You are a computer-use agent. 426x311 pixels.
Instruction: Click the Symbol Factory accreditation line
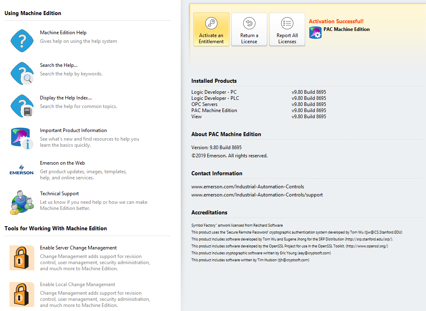pyautogui.click(x=237, y=225)
